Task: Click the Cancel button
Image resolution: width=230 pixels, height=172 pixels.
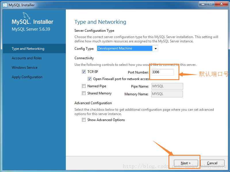Action: [212, 163]
